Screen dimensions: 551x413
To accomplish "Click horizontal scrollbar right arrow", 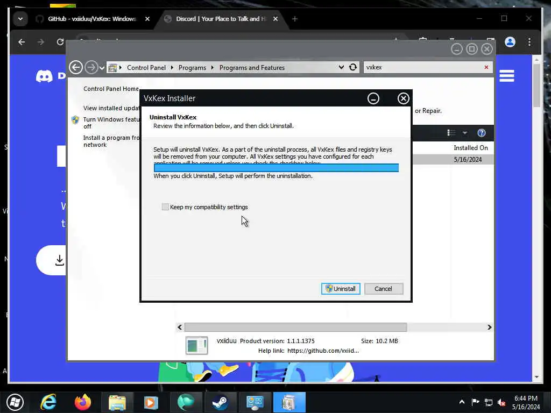I will tap(489, 327).
